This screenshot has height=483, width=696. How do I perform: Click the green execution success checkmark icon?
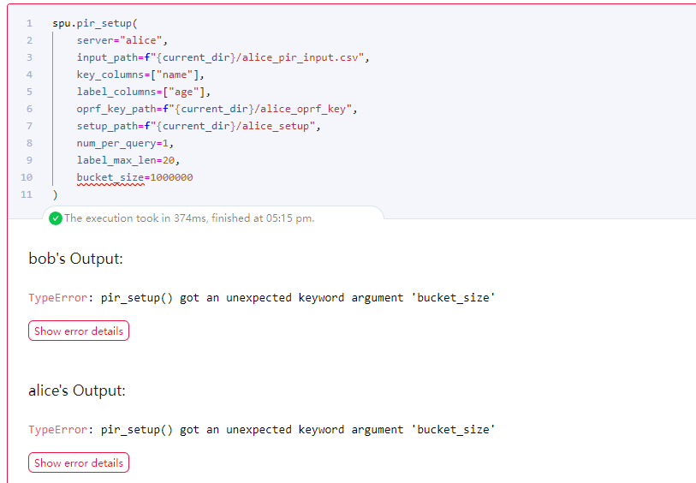(56, 218)
